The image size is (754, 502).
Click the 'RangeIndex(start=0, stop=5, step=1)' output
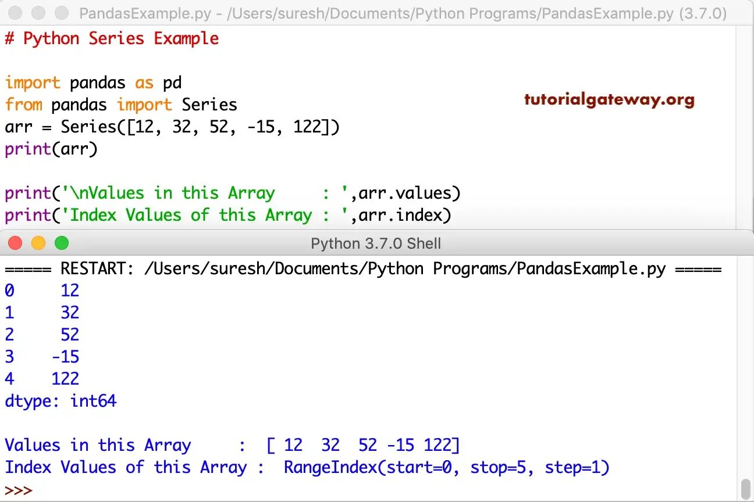[x=447, y=468]
